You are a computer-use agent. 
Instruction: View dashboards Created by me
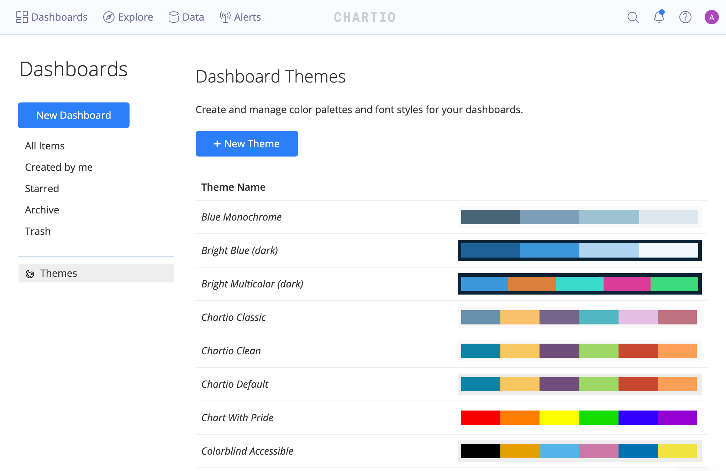59,167
